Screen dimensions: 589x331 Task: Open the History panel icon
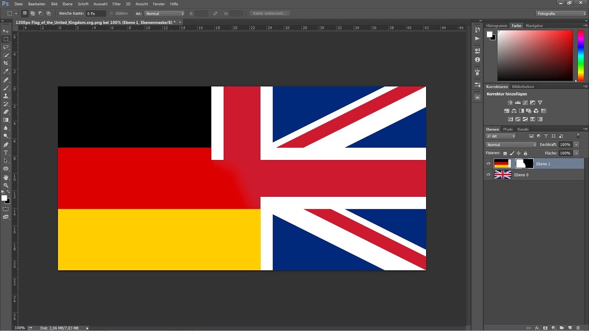coord(477,30)
